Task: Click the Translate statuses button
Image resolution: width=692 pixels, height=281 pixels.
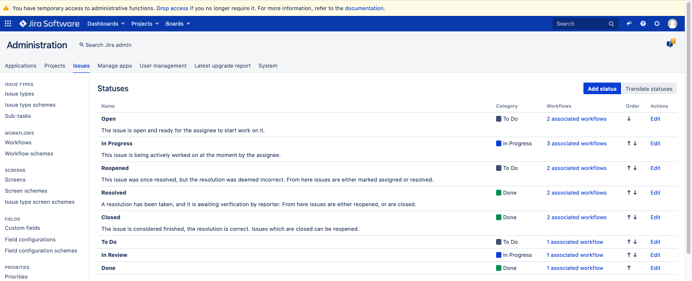Action: click(649, 89)
